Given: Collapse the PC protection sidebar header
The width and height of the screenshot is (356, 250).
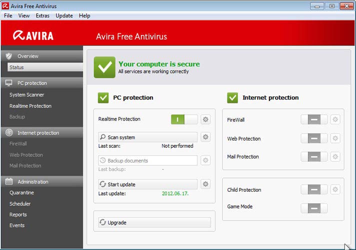Looking at the screenshot, I should tap(41, 83).
